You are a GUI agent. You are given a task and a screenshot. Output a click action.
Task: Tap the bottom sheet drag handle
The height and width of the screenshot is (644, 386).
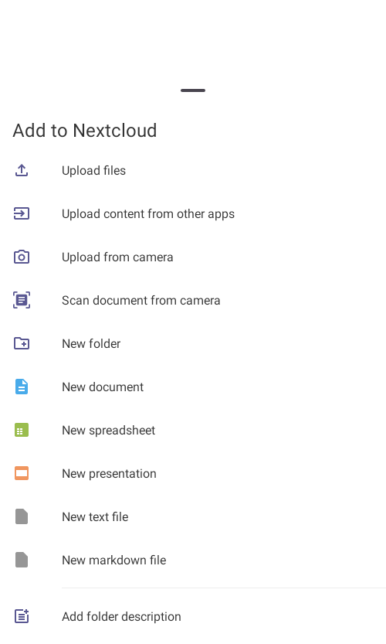193,90
